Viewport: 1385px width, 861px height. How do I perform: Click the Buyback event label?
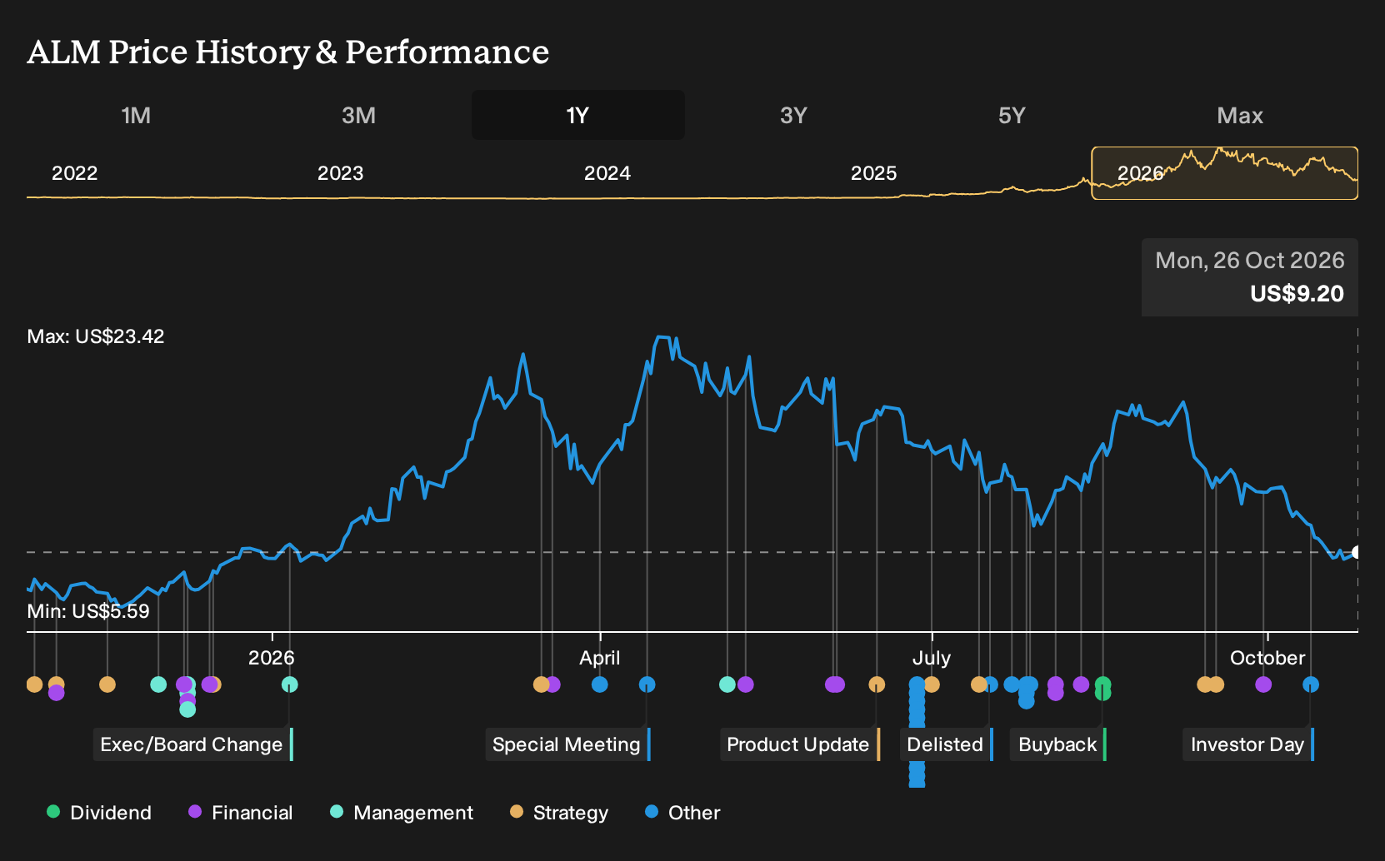(1058, 744)
